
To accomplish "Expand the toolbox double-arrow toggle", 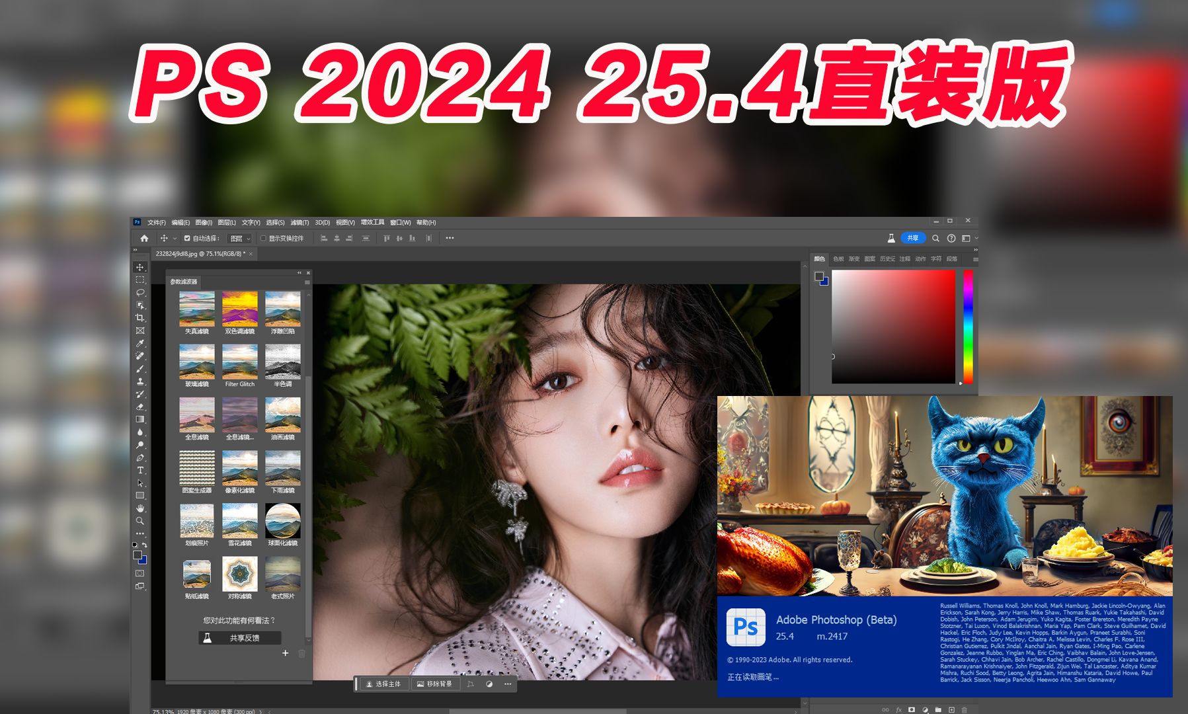I will tap(135, 251).
